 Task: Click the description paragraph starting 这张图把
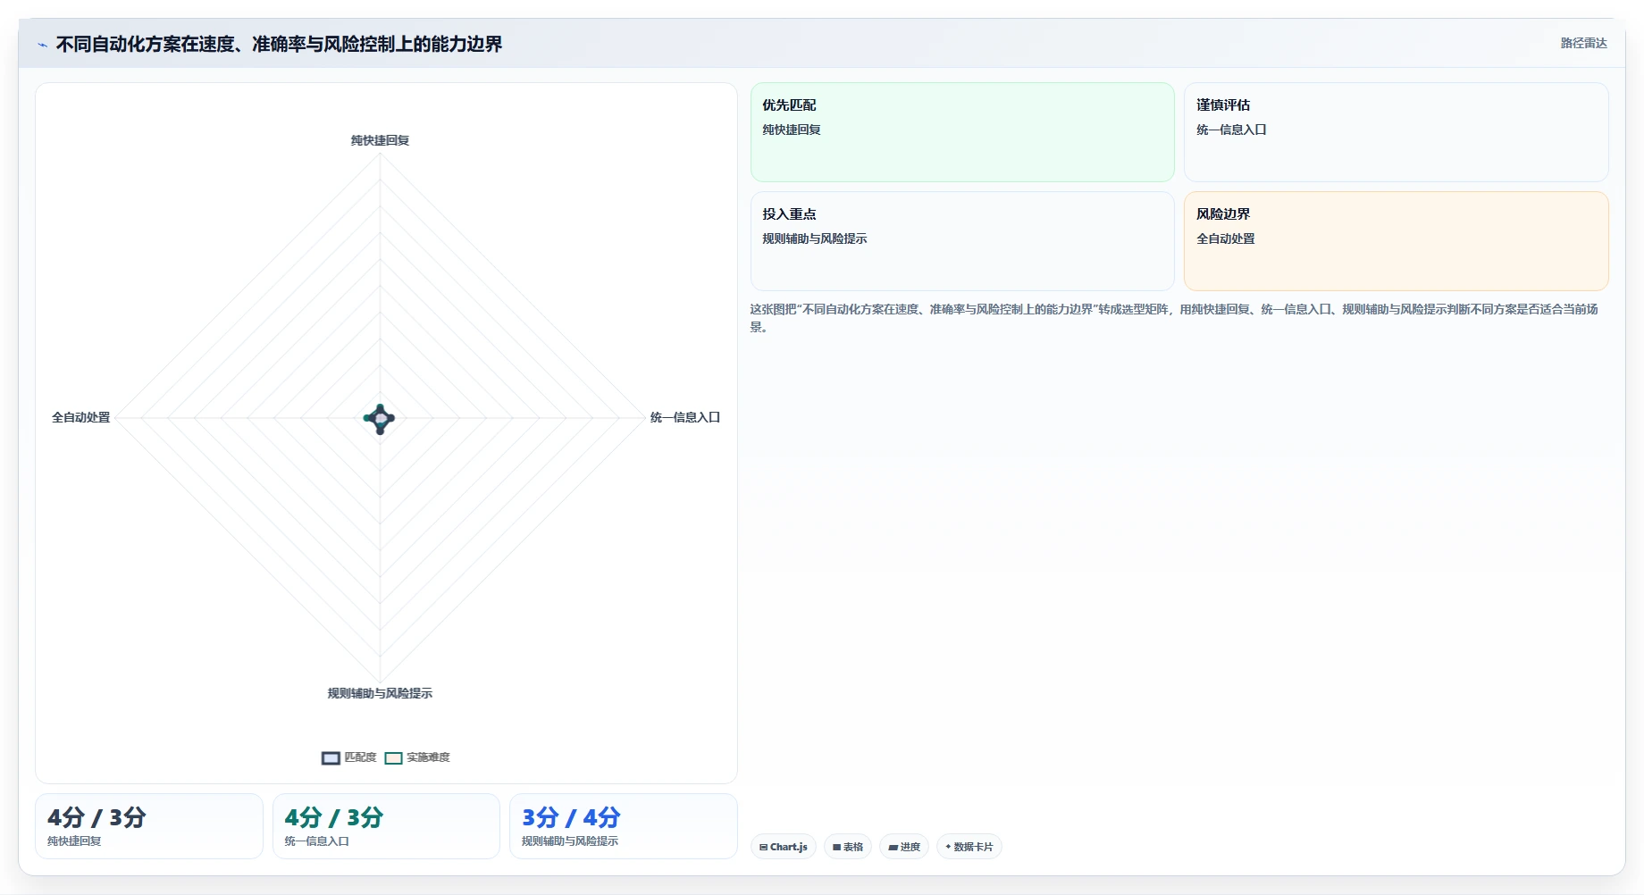point(1174,318)
